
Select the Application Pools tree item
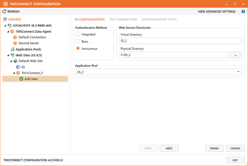pyautogui.click(x=28, y=49)
